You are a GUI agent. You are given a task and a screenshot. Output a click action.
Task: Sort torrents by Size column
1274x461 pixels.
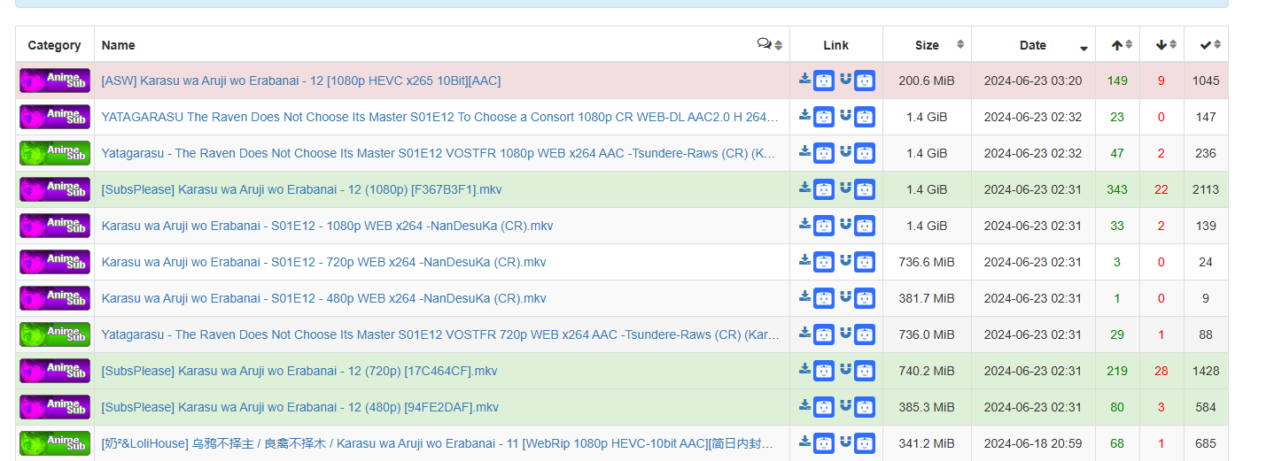click(x=928, y=45)
